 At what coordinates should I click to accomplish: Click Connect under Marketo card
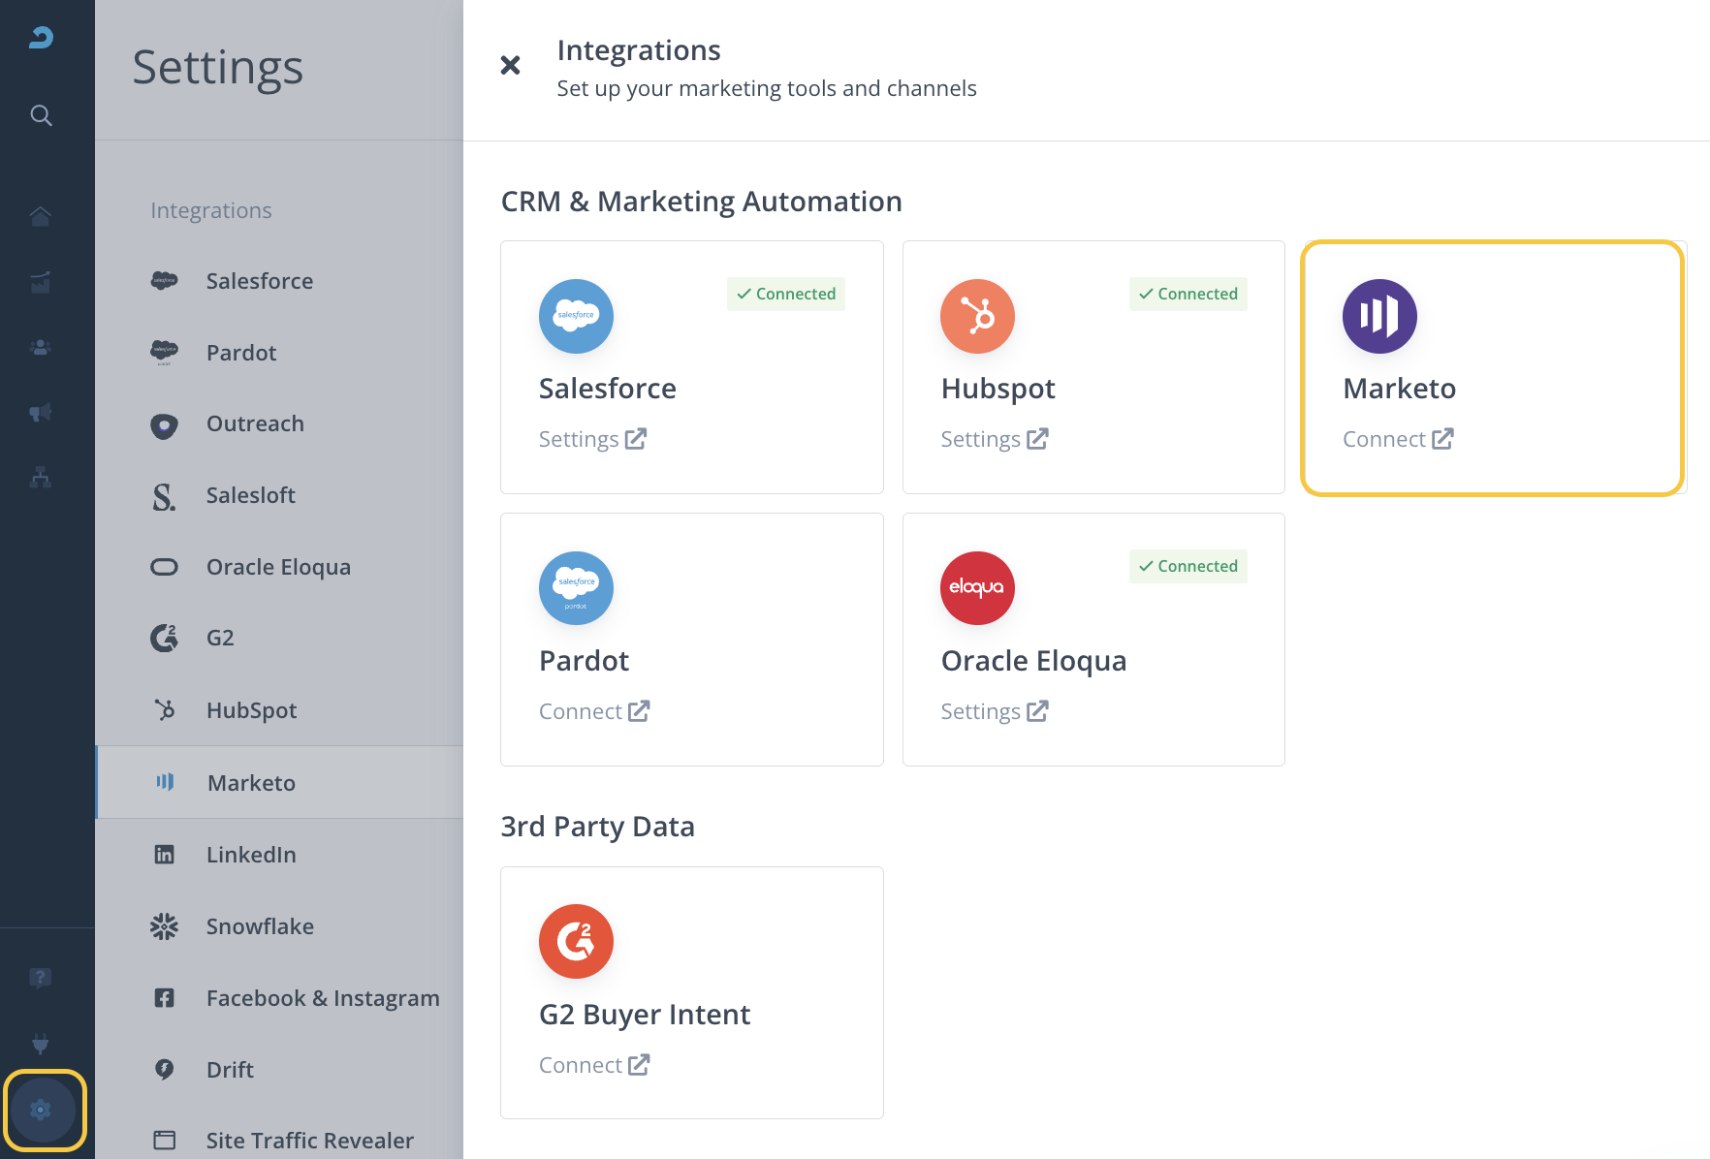(1397, 440)
